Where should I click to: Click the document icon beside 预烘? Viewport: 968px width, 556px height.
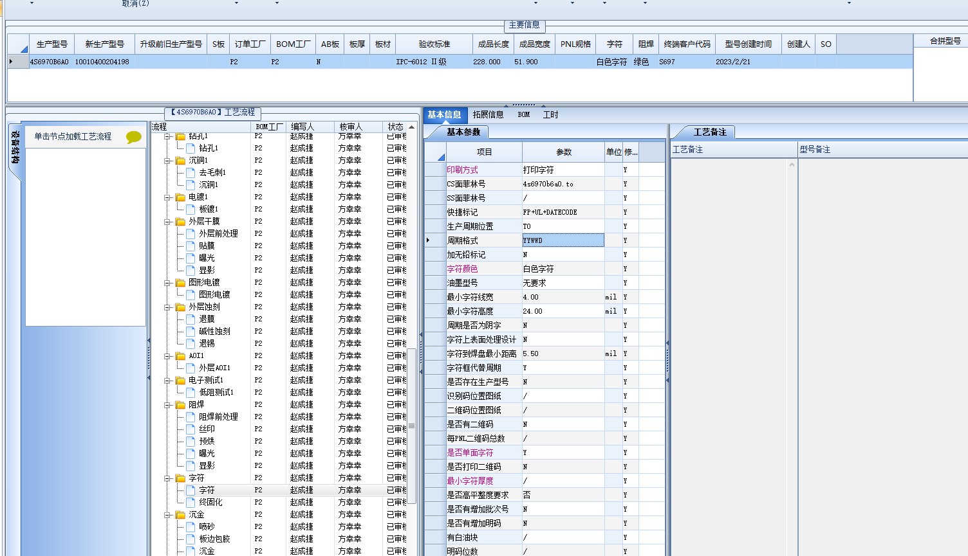pos(191,441)
